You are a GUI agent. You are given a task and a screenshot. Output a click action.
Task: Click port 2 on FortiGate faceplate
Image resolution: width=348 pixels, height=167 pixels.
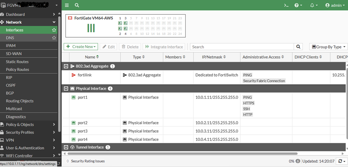coord(120,28)
